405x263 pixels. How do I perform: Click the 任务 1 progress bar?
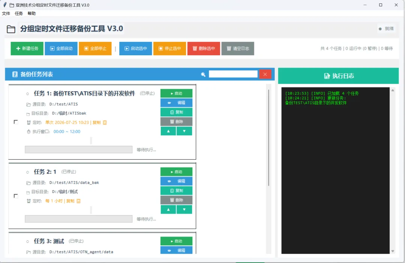pyautogui.click(x=78, y=149)
